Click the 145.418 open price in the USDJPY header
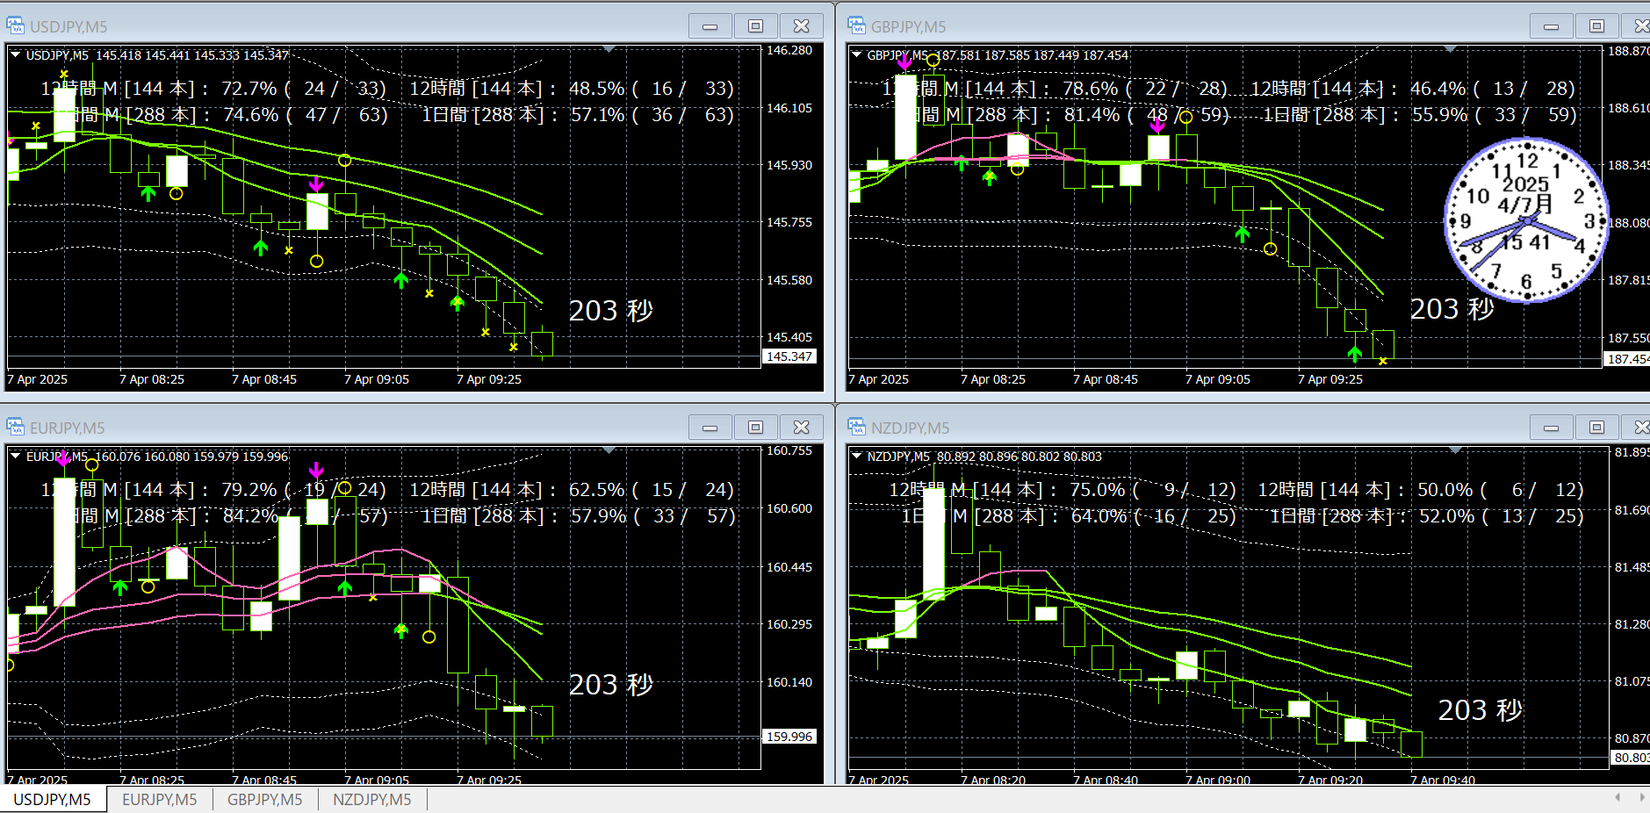 (119, 55)
